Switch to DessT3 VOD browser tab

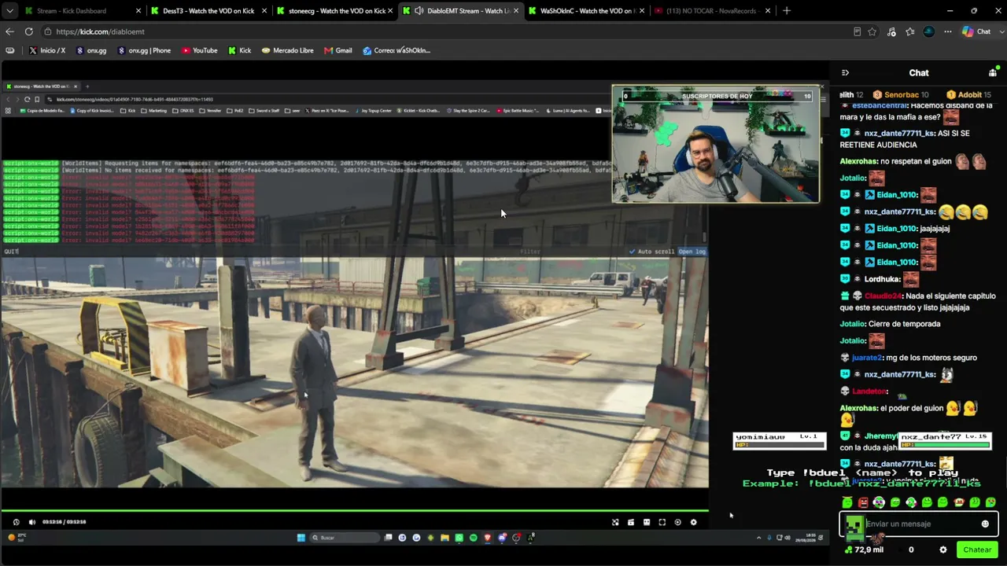point(208,11)
